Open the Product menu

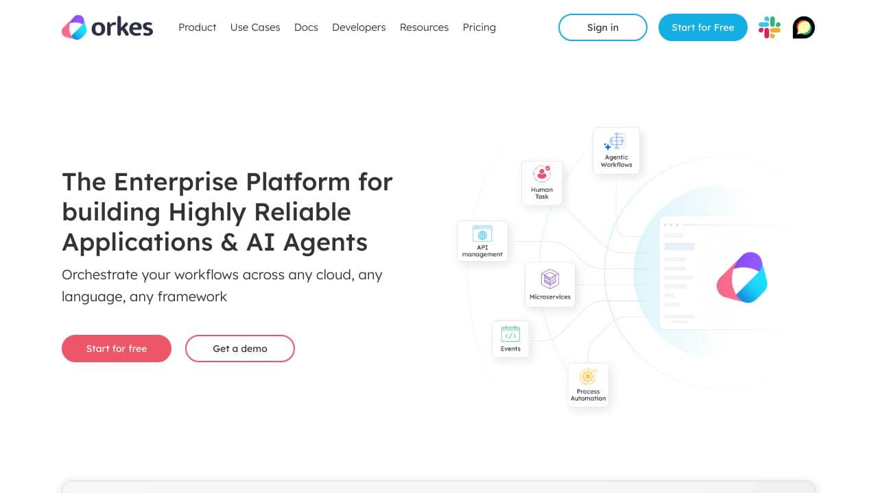coord(198,27)
